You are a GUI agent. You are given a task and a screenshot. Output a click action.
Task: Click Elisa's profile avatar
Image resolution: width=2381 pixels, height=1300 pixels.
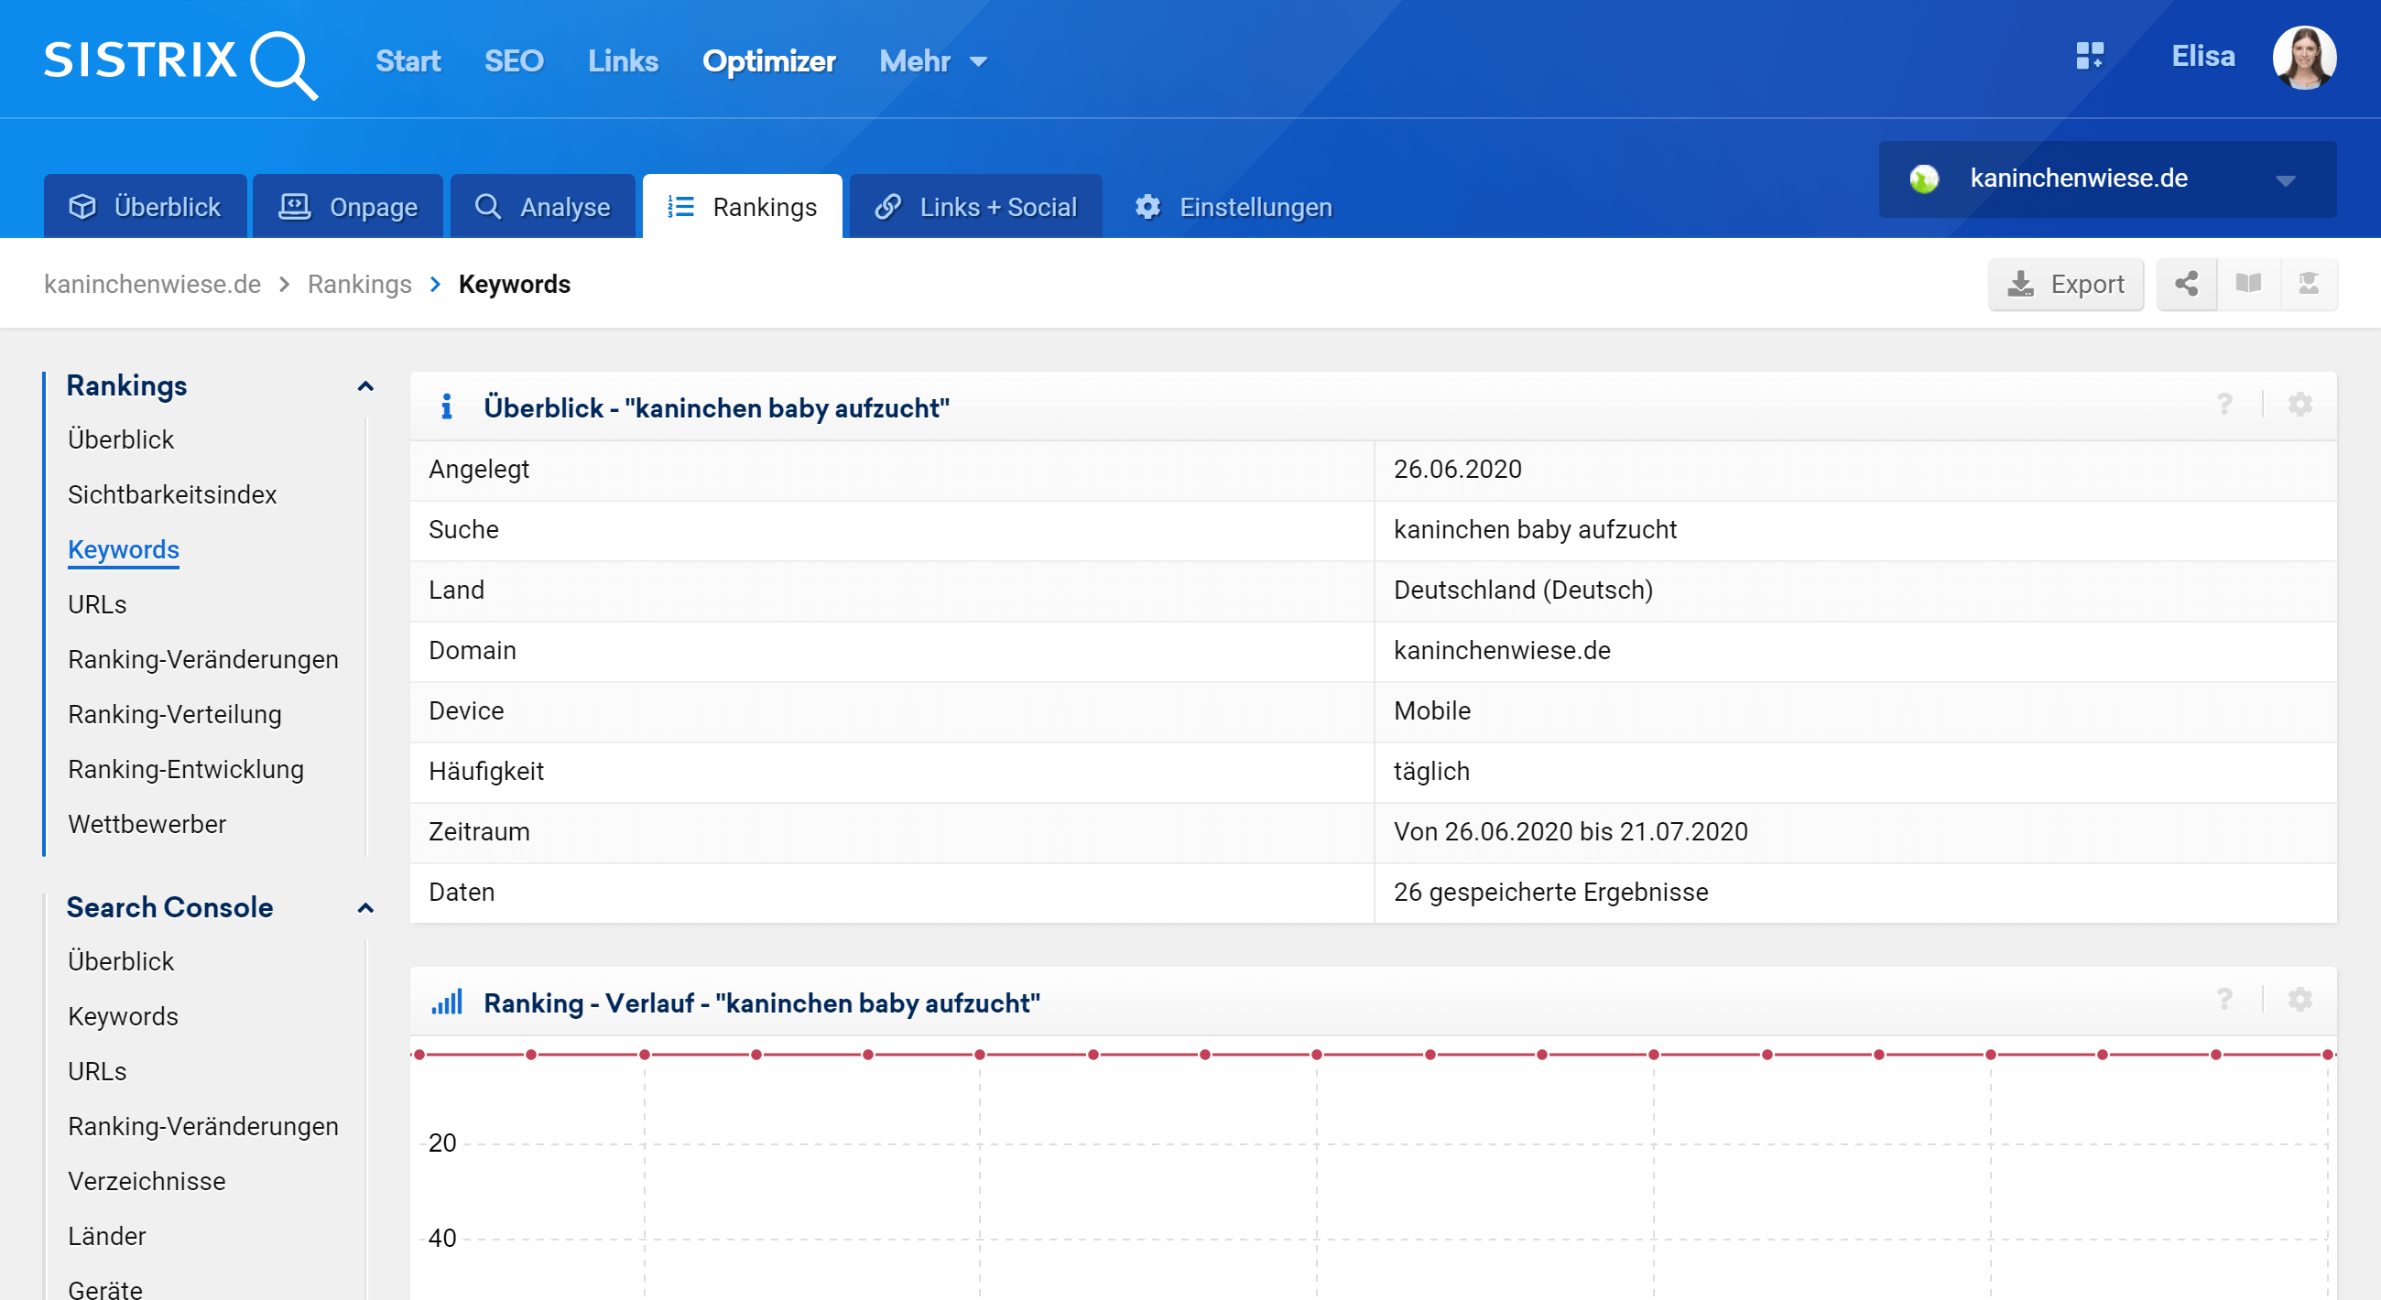2303,58
